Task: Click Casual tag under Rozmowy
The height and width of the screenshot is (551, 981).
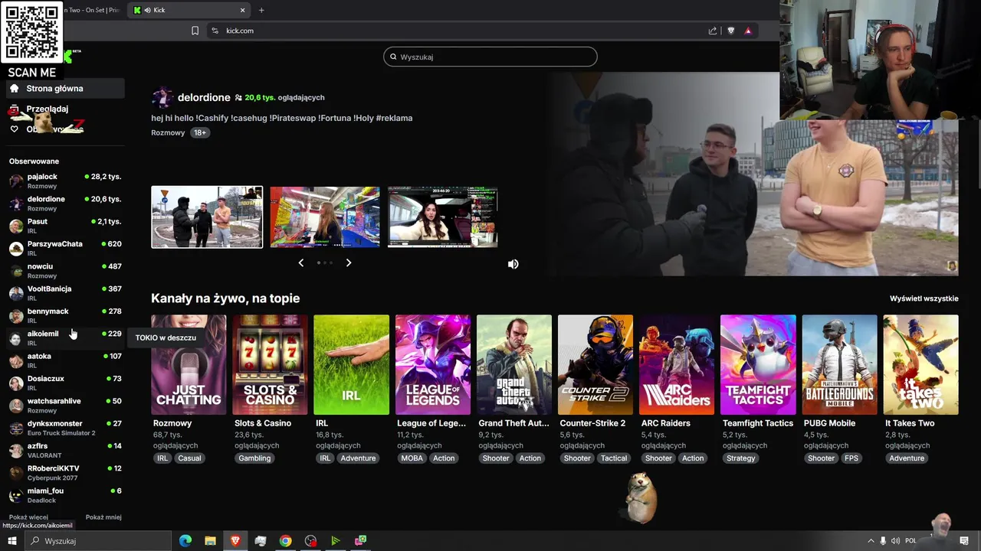Action: tap(189, 458)
